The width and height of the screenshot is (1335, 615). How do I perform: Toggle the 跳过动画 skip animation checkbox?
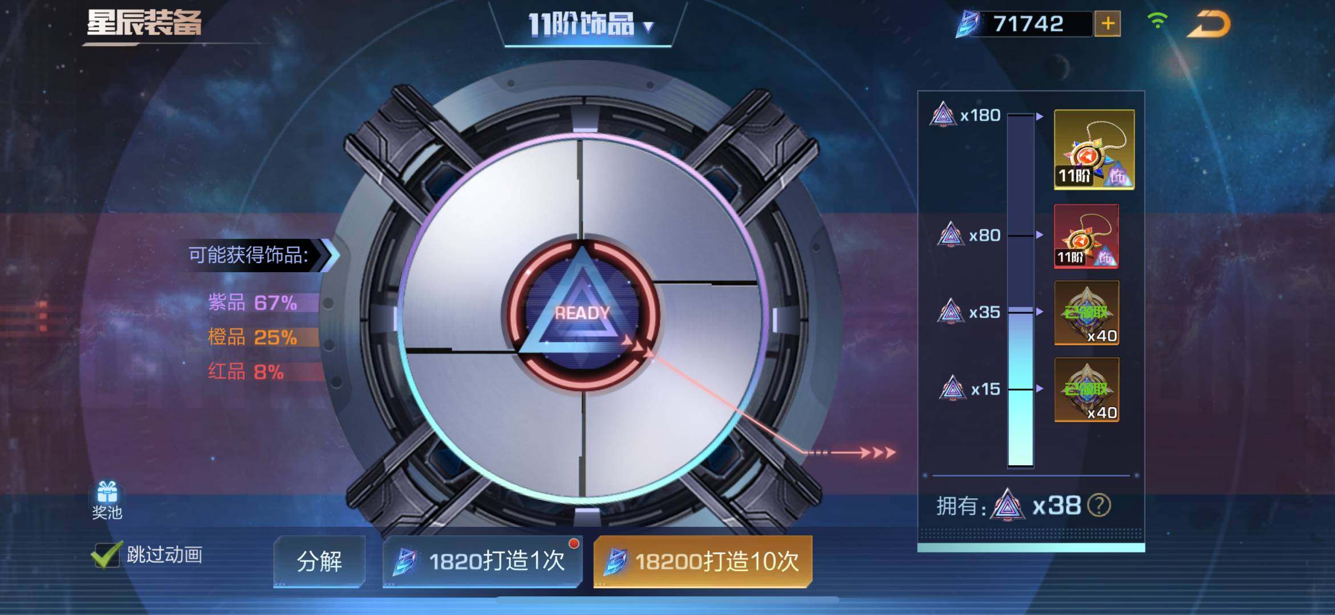tap(106, 555)
